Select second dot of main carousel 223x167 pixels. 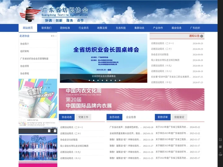(x=94, y=80)
